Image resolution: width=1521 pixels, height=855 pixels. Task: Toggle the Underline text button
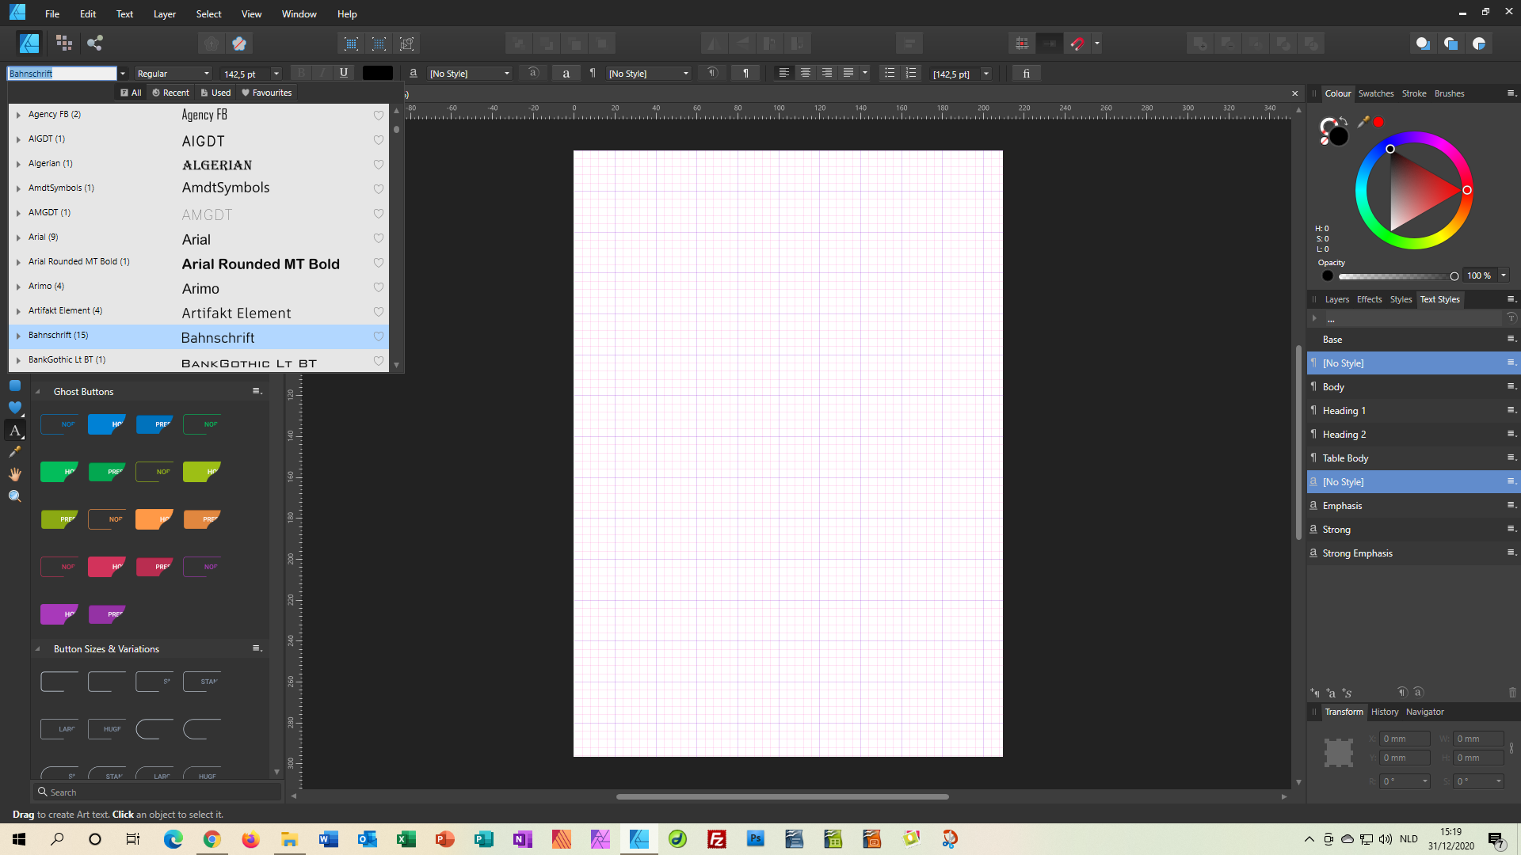point(344,73)
